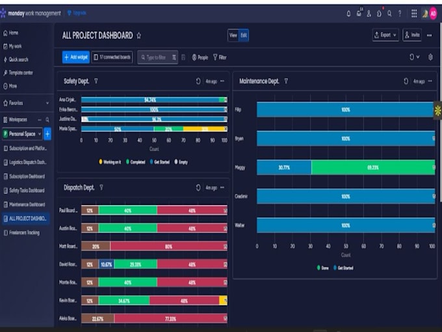
Task: Switch dashboard to View mode
Action: (x=233, y=35)
